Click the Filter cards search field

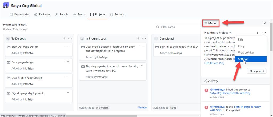(x=178, y=27)
